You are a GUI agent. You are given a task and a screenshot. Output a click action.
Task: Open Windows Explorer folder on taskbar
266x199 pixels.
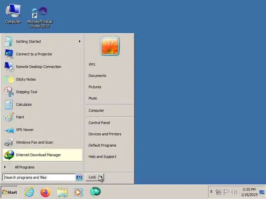(62, 192)
